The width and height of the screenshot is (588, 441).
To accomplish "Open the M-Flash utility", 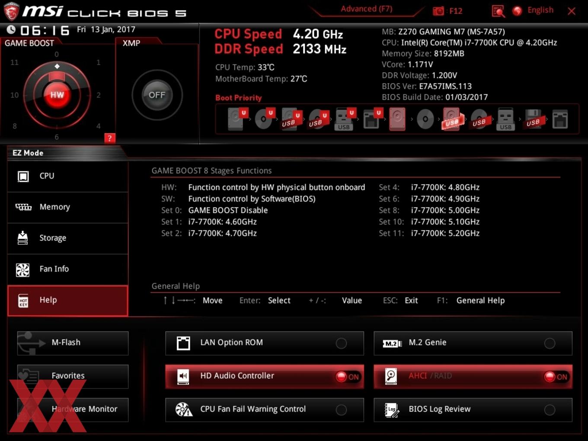I will pyautogui.click(x=73, y=343).
